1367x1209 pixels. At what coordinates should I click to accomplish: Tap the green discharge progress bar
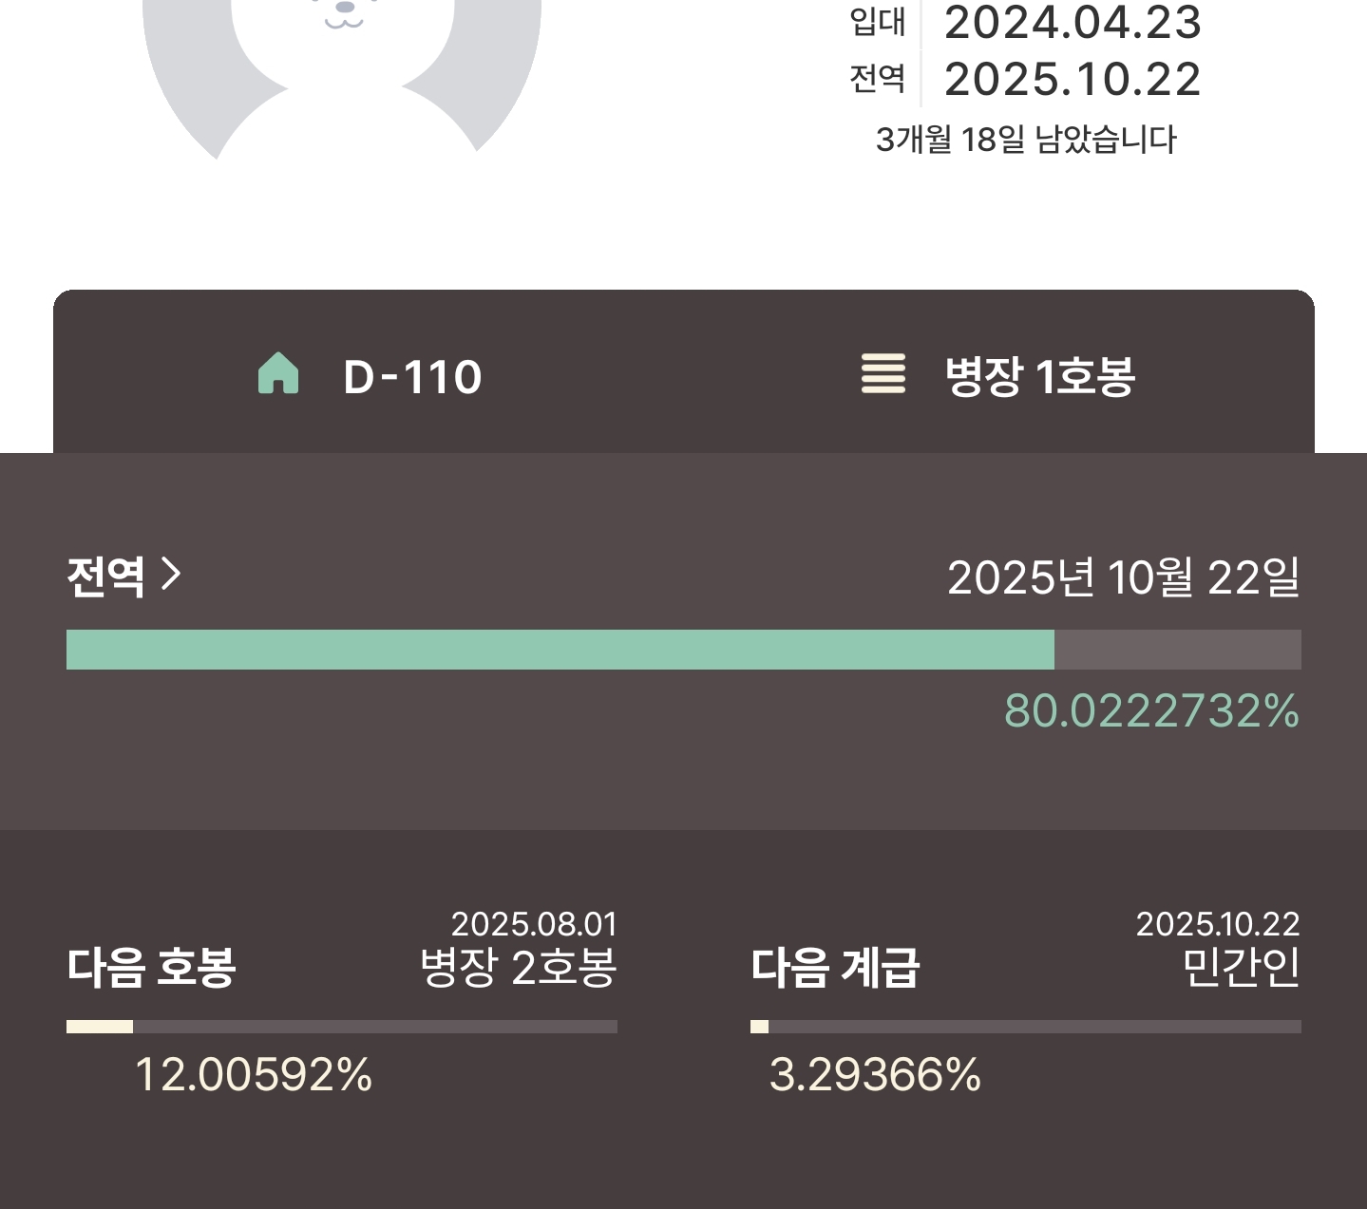(684, 650)
